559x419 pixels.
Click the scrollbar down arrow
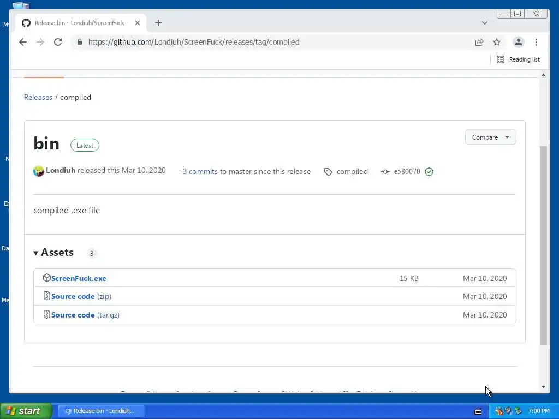tap(543, 387)
